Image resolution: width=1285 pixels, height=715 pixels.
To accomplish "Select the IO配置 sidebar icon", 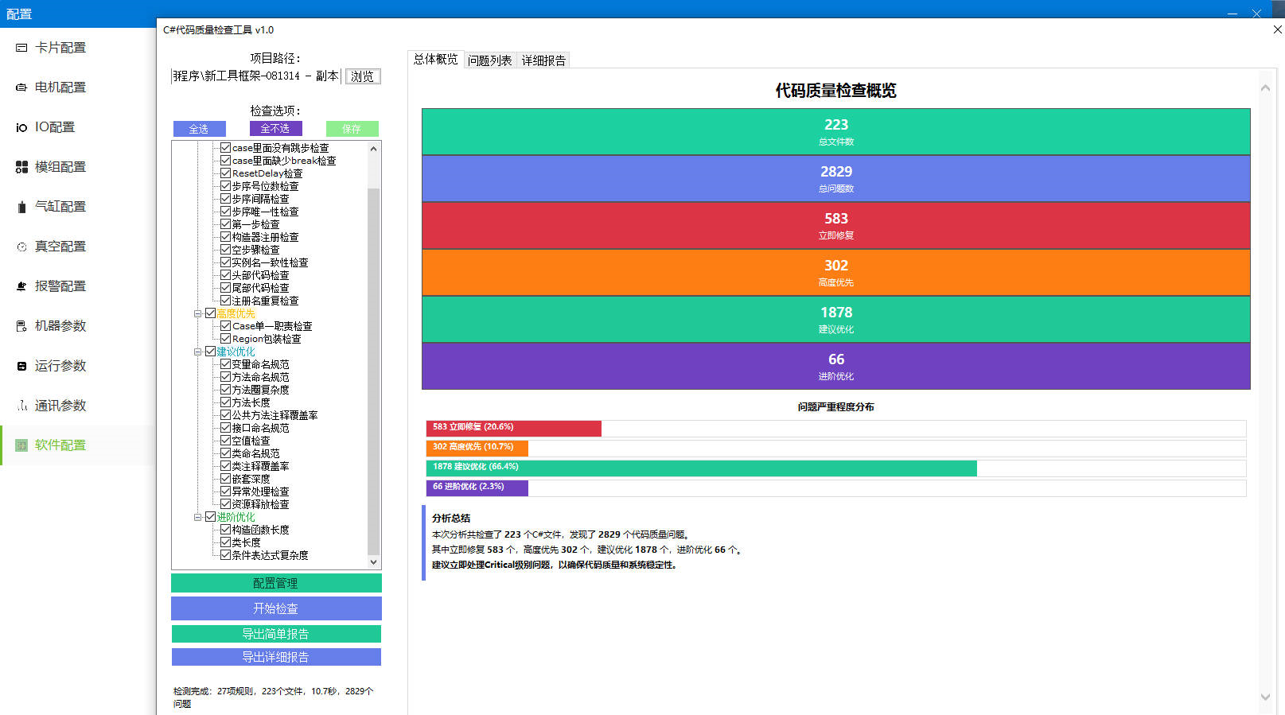I will pos(21,127).
